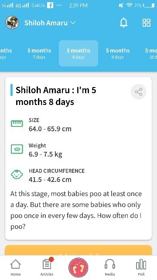Image resolution: width=157 pixels, height=280 pixels.
Task: Go to Home in bottom bar
Action: tap(16, 267)
